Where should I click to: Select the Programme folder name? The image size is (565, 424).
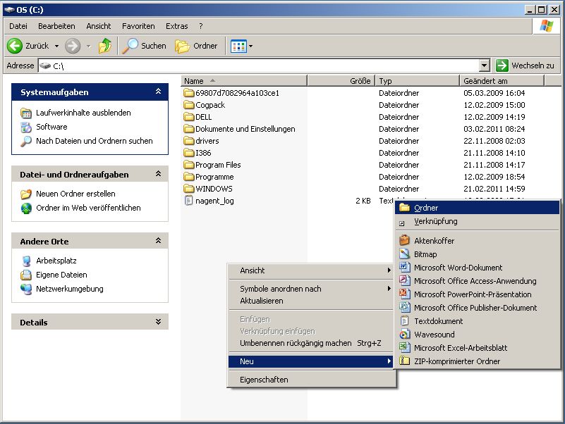(214, 177)
